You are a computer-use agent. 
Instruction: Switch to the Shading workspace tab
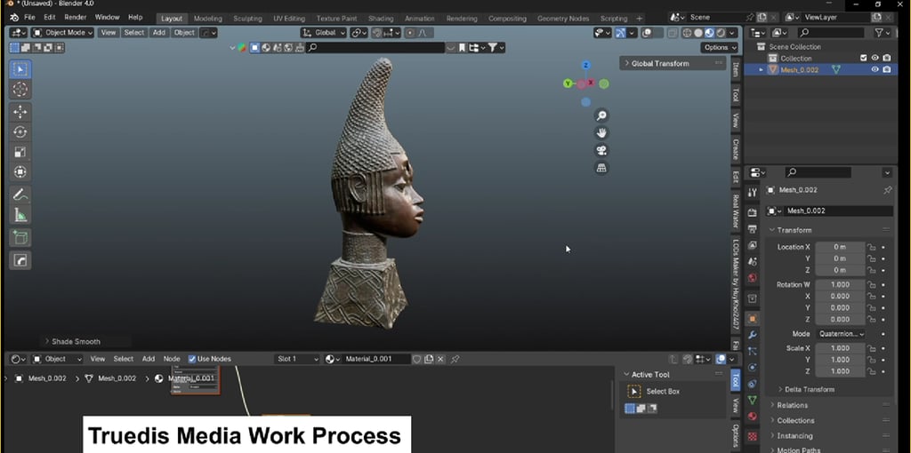pyautogui.click(x=381, y=19)
